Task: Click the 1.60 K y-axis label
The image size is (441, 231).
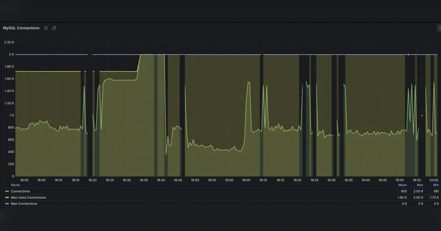Action: [x=9, y=79]
